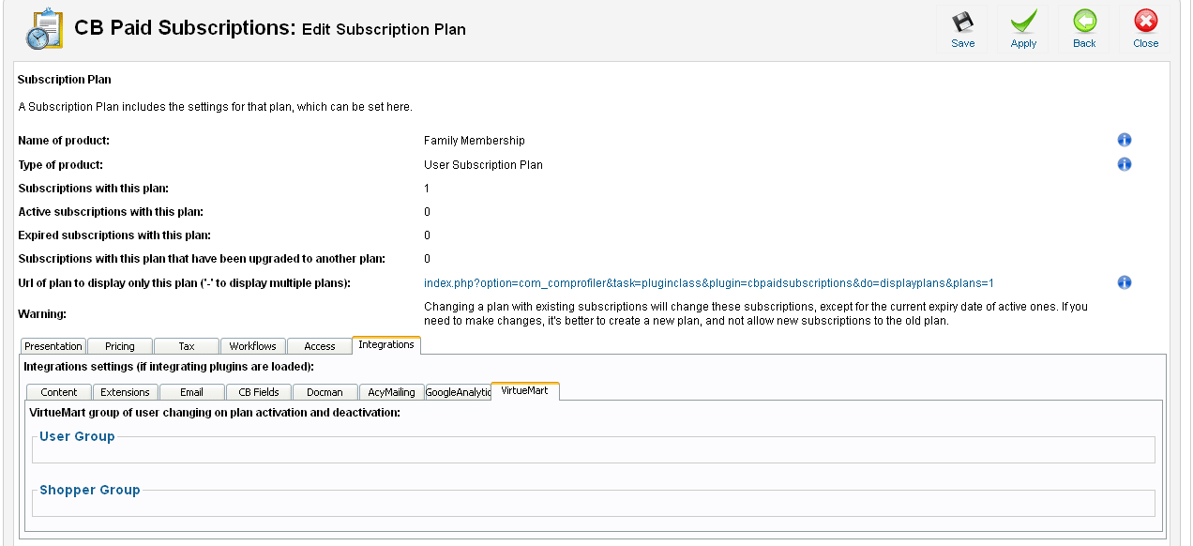Open the Pricing tab

tap(120, 346)
